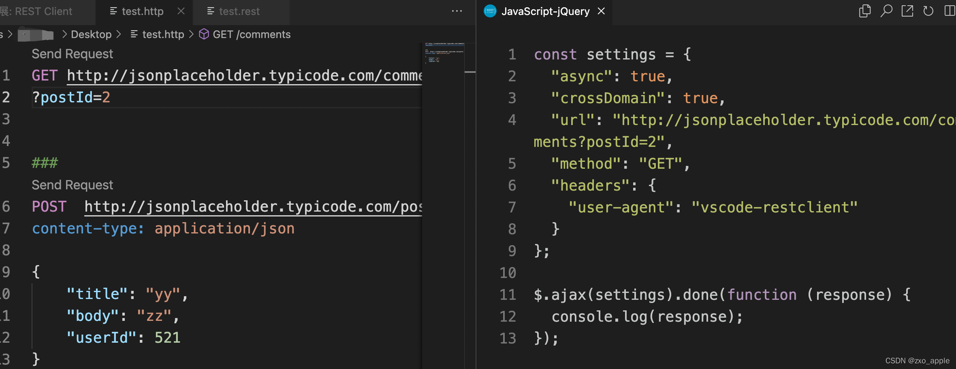Click GET /comments in the breadcrumb

[252, 34]
